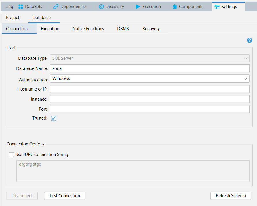257x206 pixels.
Task: Click the Refresh Schema button
Action: (x=231, y=196)
